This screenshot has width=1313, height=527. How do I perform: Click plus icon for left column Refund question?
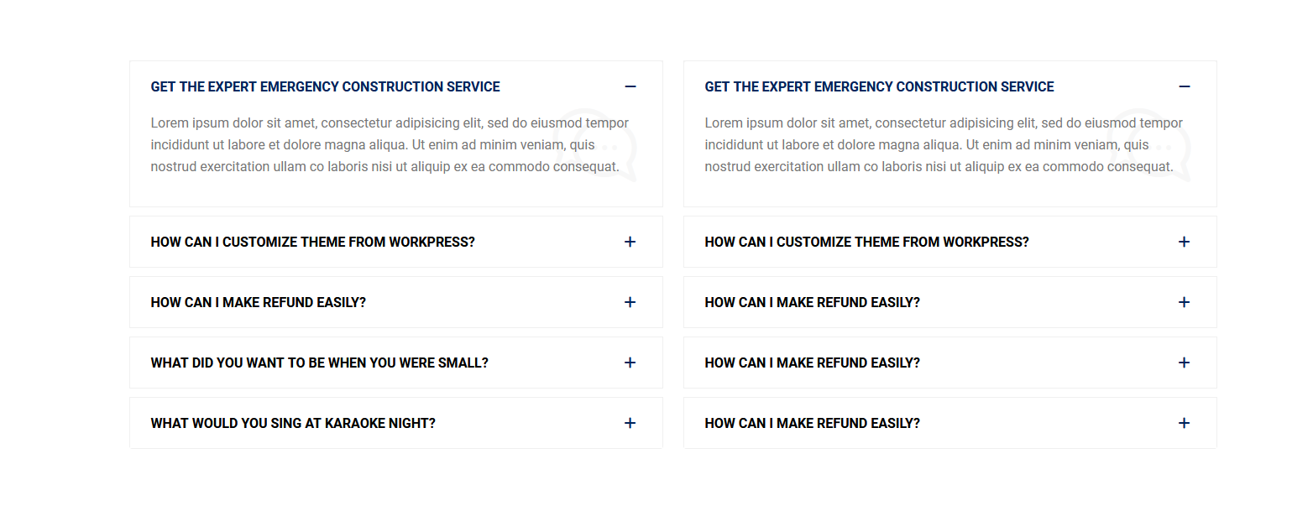pyautogui.click(x=630, y=302)
